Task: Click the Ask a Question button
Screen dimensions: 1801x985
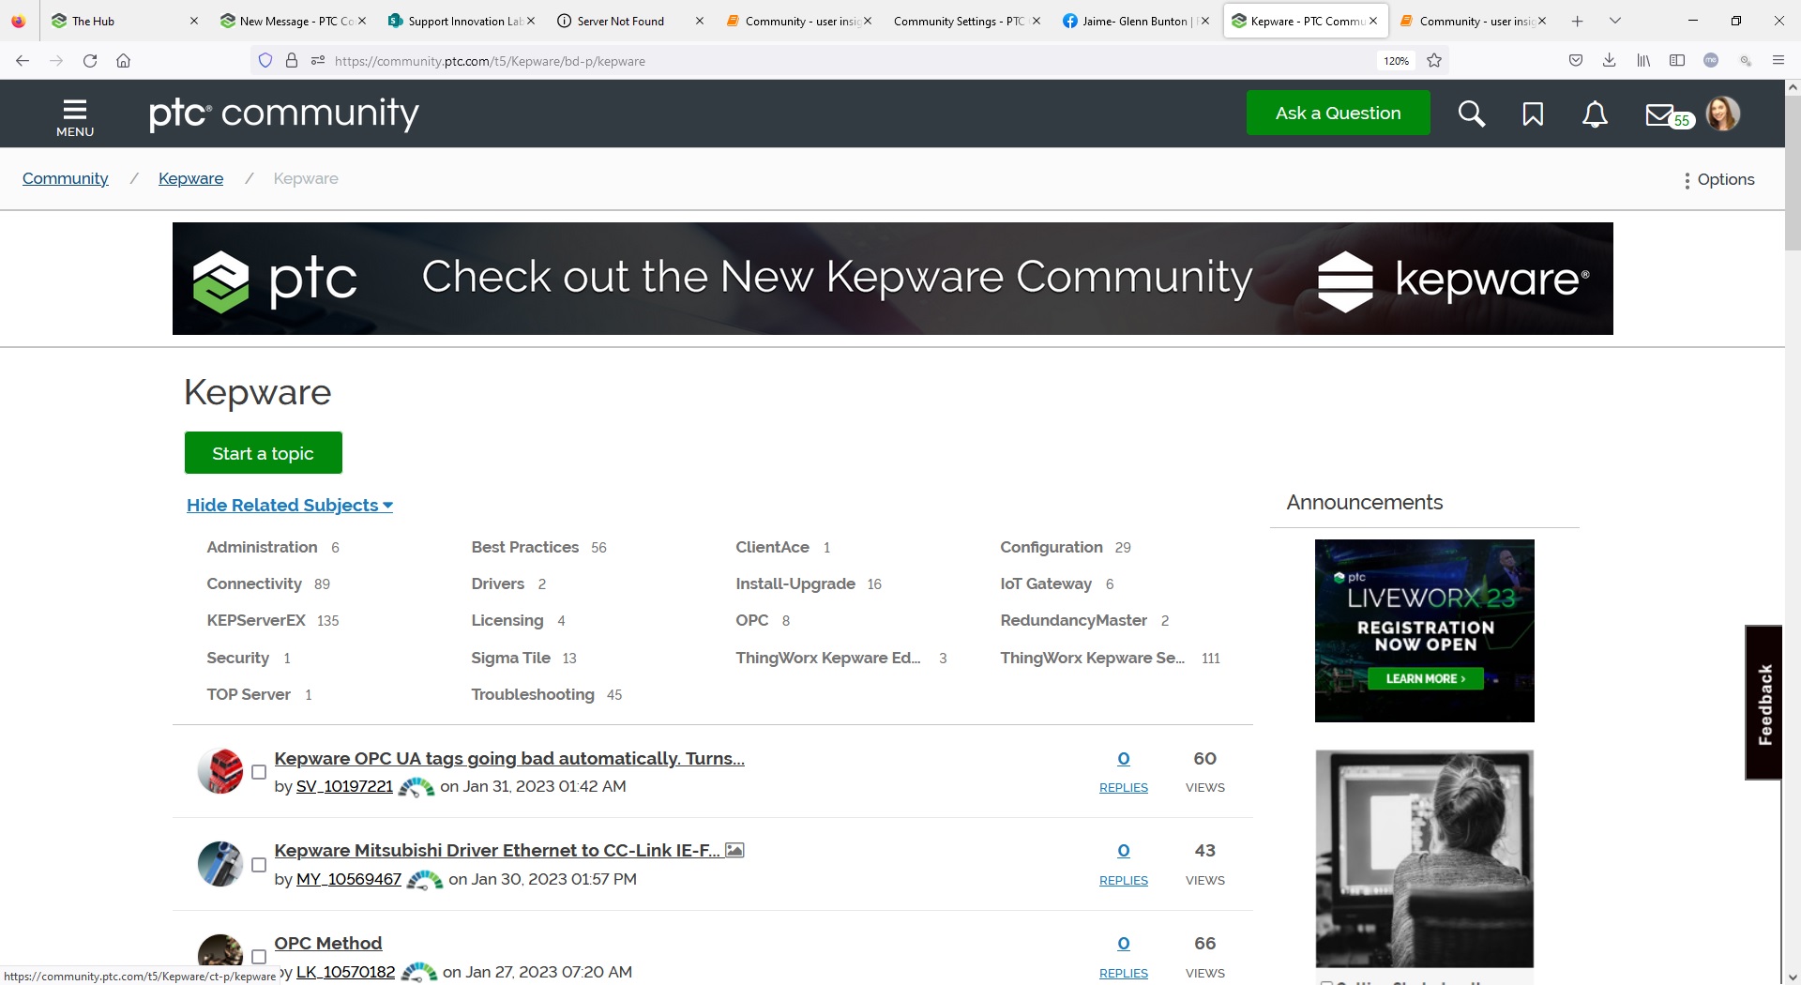Action: [1338, 113]
